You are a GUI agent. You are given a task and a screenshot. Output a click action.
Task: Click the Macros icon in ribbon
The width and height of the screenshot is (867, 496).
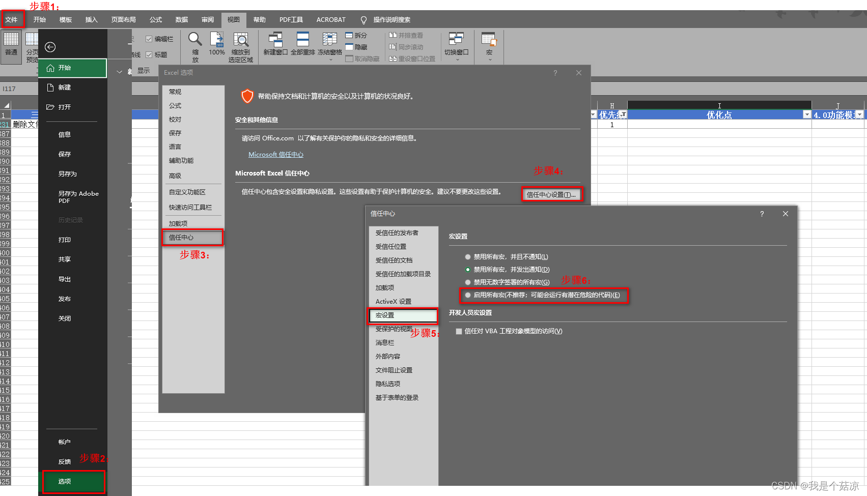pos(489,40)
